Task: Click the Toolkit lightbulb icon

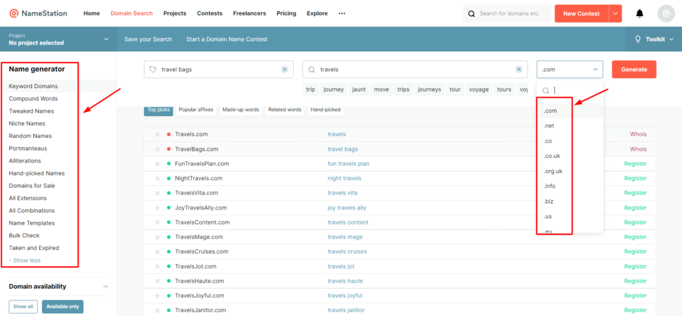Action: [x=638, y=39]
